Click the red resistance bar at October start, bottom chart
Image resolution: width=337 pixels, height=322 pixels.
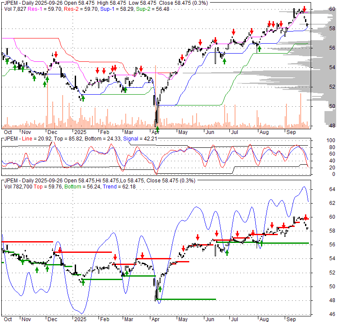click(x=27, y=242)
